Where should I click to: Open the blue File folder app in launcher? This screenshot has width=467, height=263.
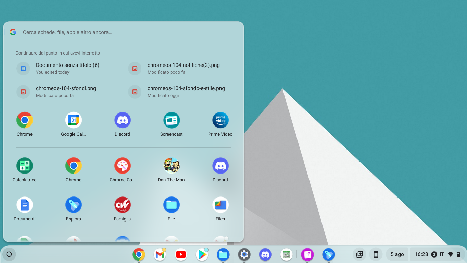[171, 205]
